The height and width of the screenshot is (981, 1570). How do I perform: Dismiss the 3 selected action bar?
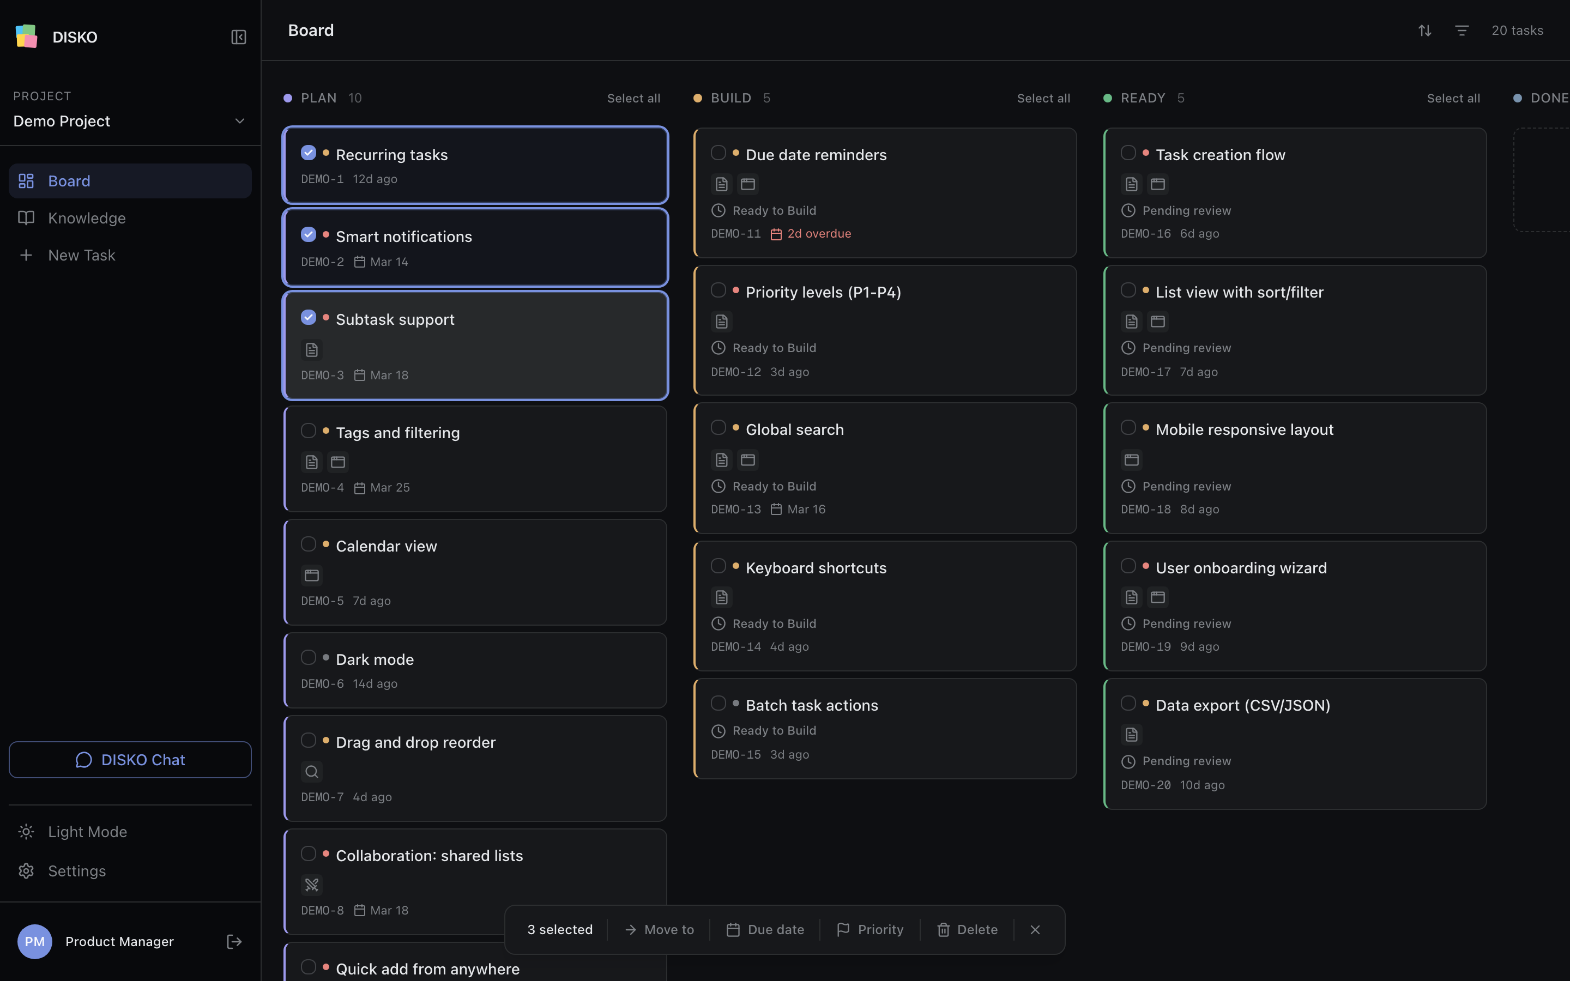[x=1034, y=929]
